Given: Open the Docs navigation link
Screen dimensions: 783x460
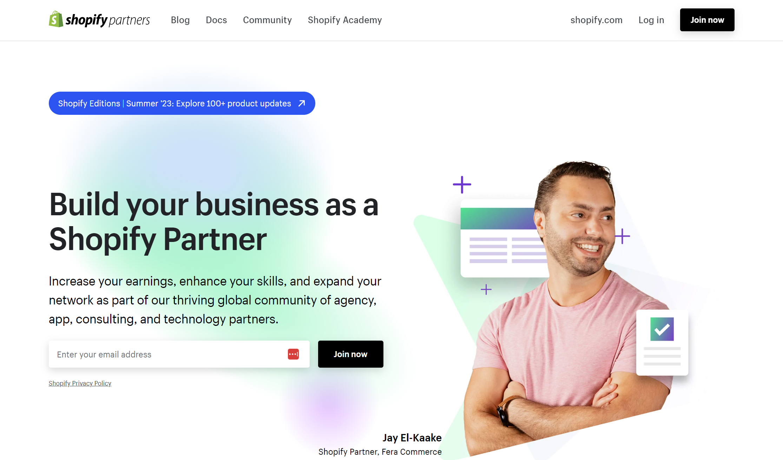Looking at the screenshot, I should click(x=216, y=20).
